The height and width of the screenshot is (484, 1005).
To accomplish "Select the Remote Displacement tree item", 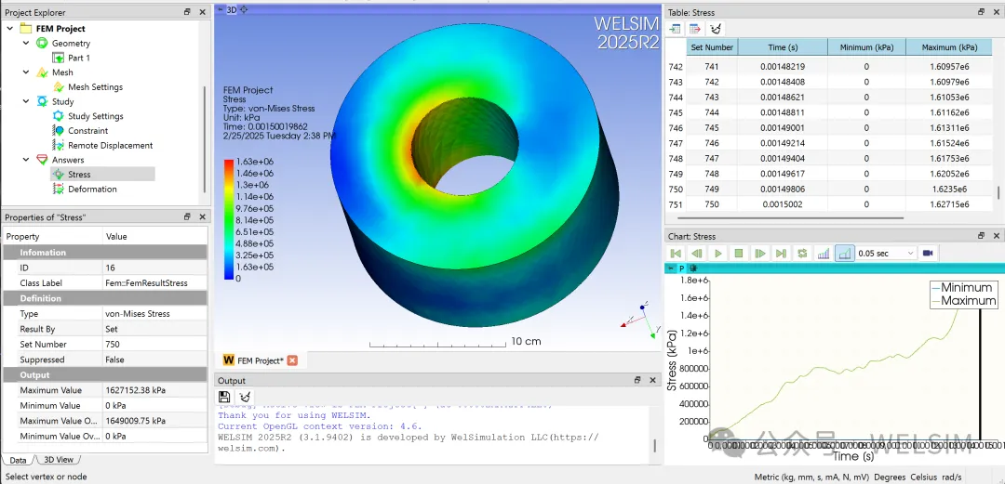I will click(x=110, y=145).
